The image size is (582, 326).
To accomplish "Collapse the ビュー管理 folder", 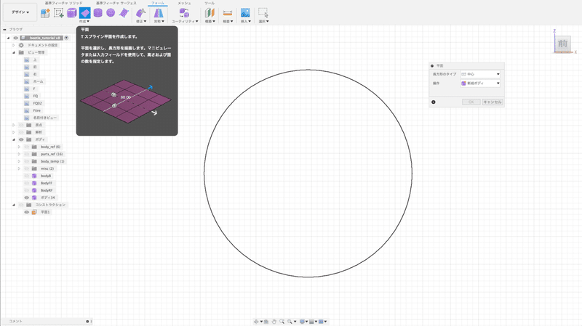I will point(14,52).
